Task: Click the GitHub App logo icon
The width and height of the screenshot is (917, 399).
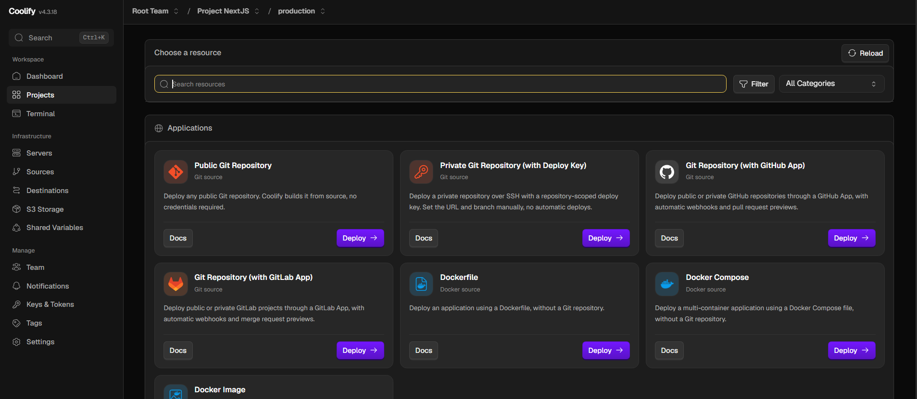Action: 667,172
